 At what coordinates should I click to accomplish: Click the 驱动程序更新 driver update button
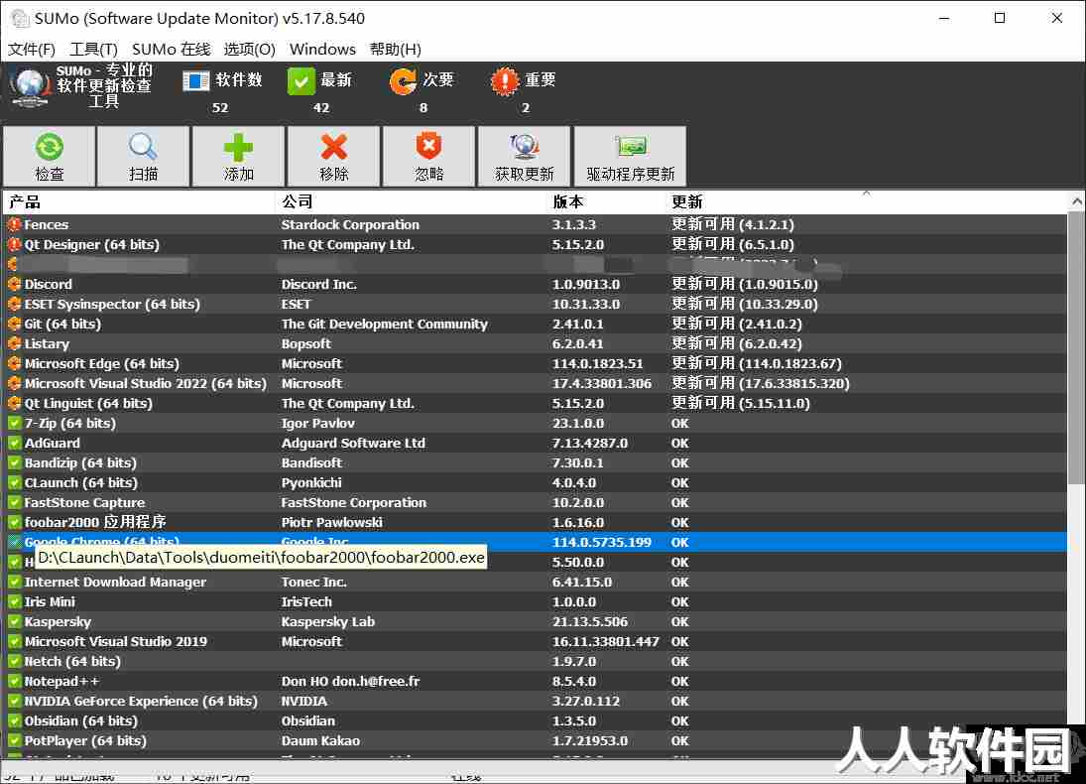pyautogui.click(x=630, y=157)
